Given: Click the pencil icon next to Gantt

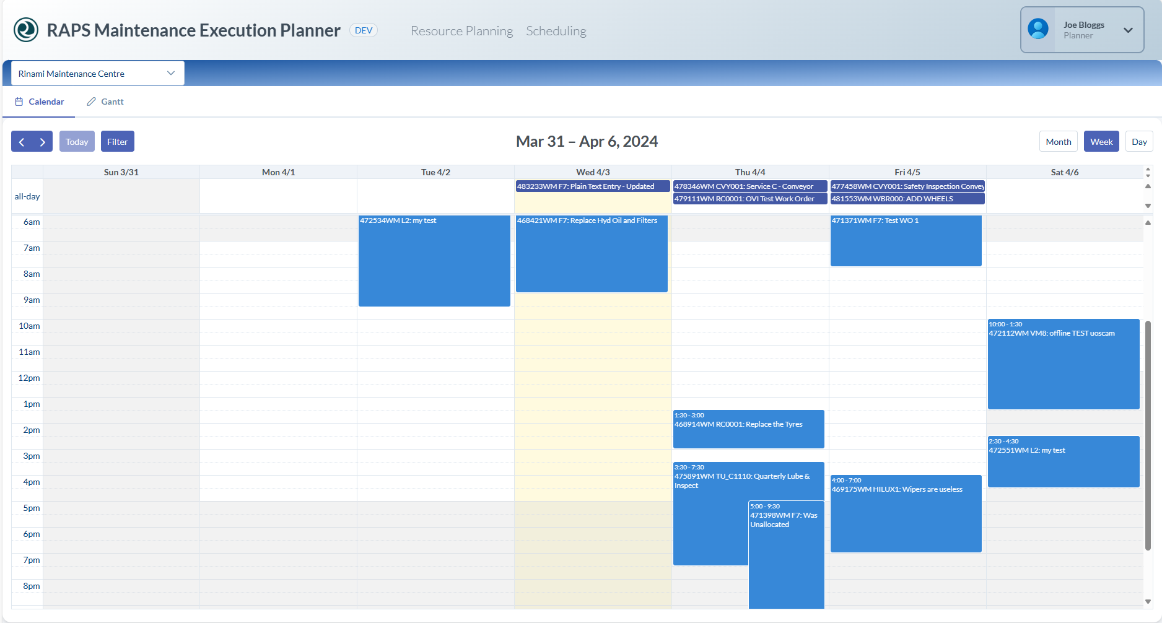Looking at the screenshot, I should pos(90,101).
